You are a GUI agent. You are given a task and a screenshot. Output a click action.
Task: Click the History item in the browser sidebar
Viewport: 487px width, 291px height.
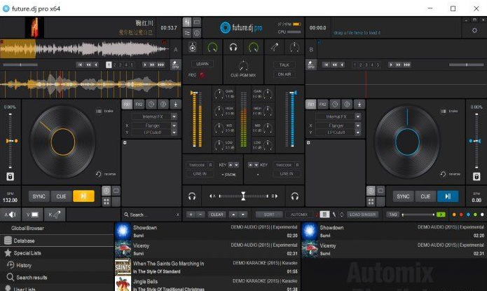[24, 265]
